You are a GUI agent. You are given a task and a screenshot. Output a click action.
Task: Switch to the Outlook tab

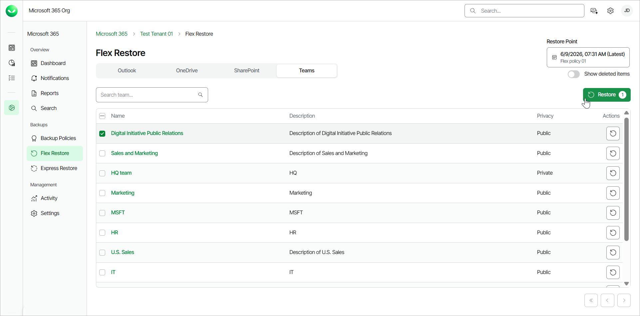click(x=127, y=71)
